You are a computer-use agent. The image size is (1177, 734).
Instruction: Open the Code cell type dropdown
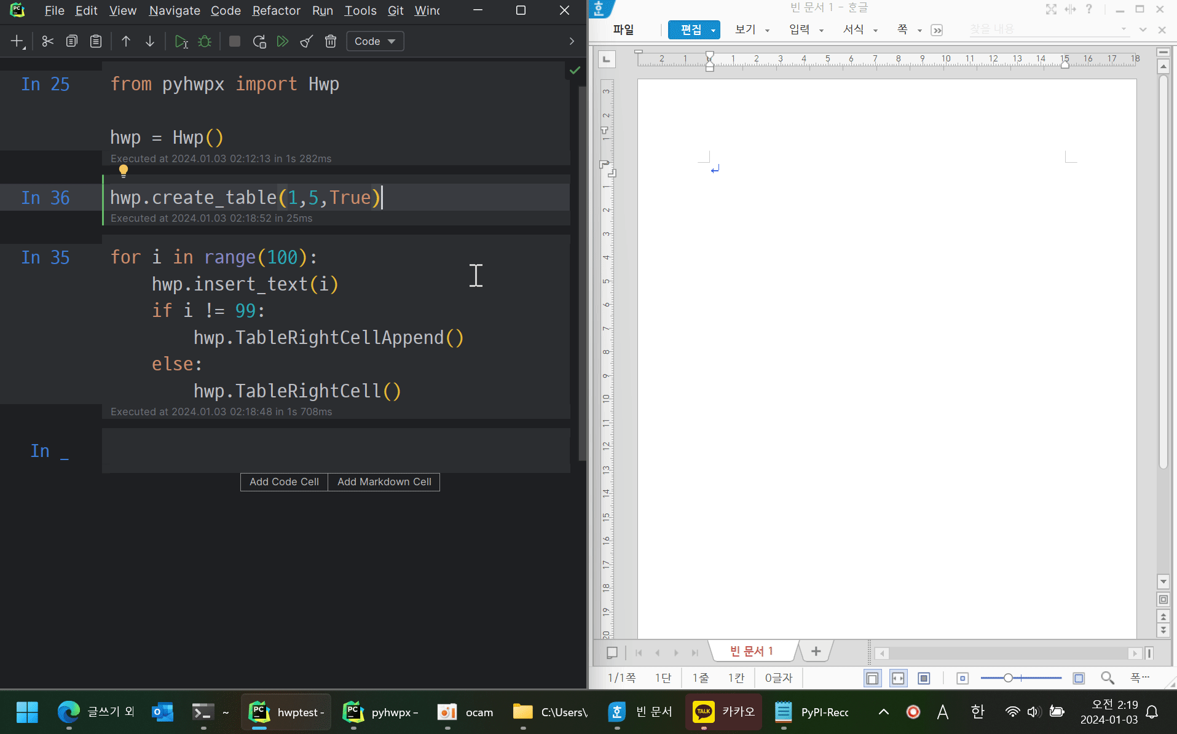(x=375, y=41)
